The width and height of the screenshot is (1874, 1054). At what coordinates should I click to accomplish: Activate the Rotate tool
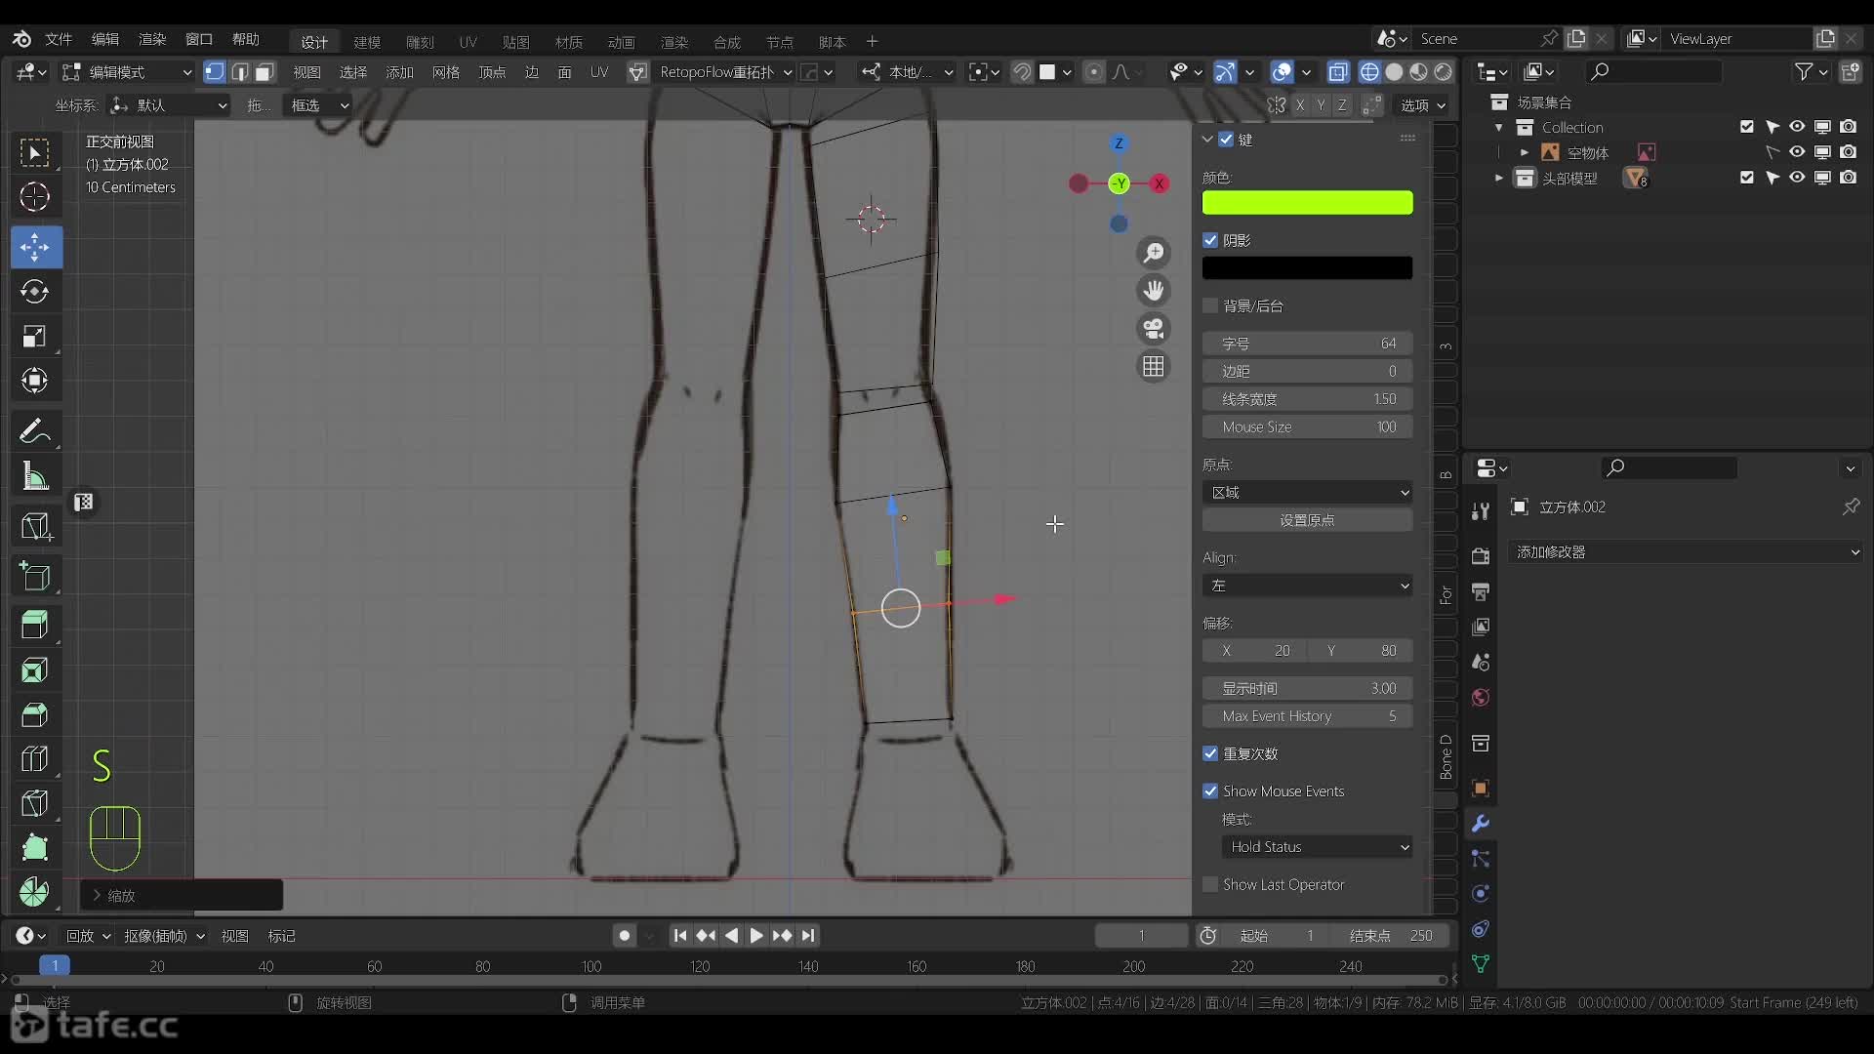pos(35,291)
